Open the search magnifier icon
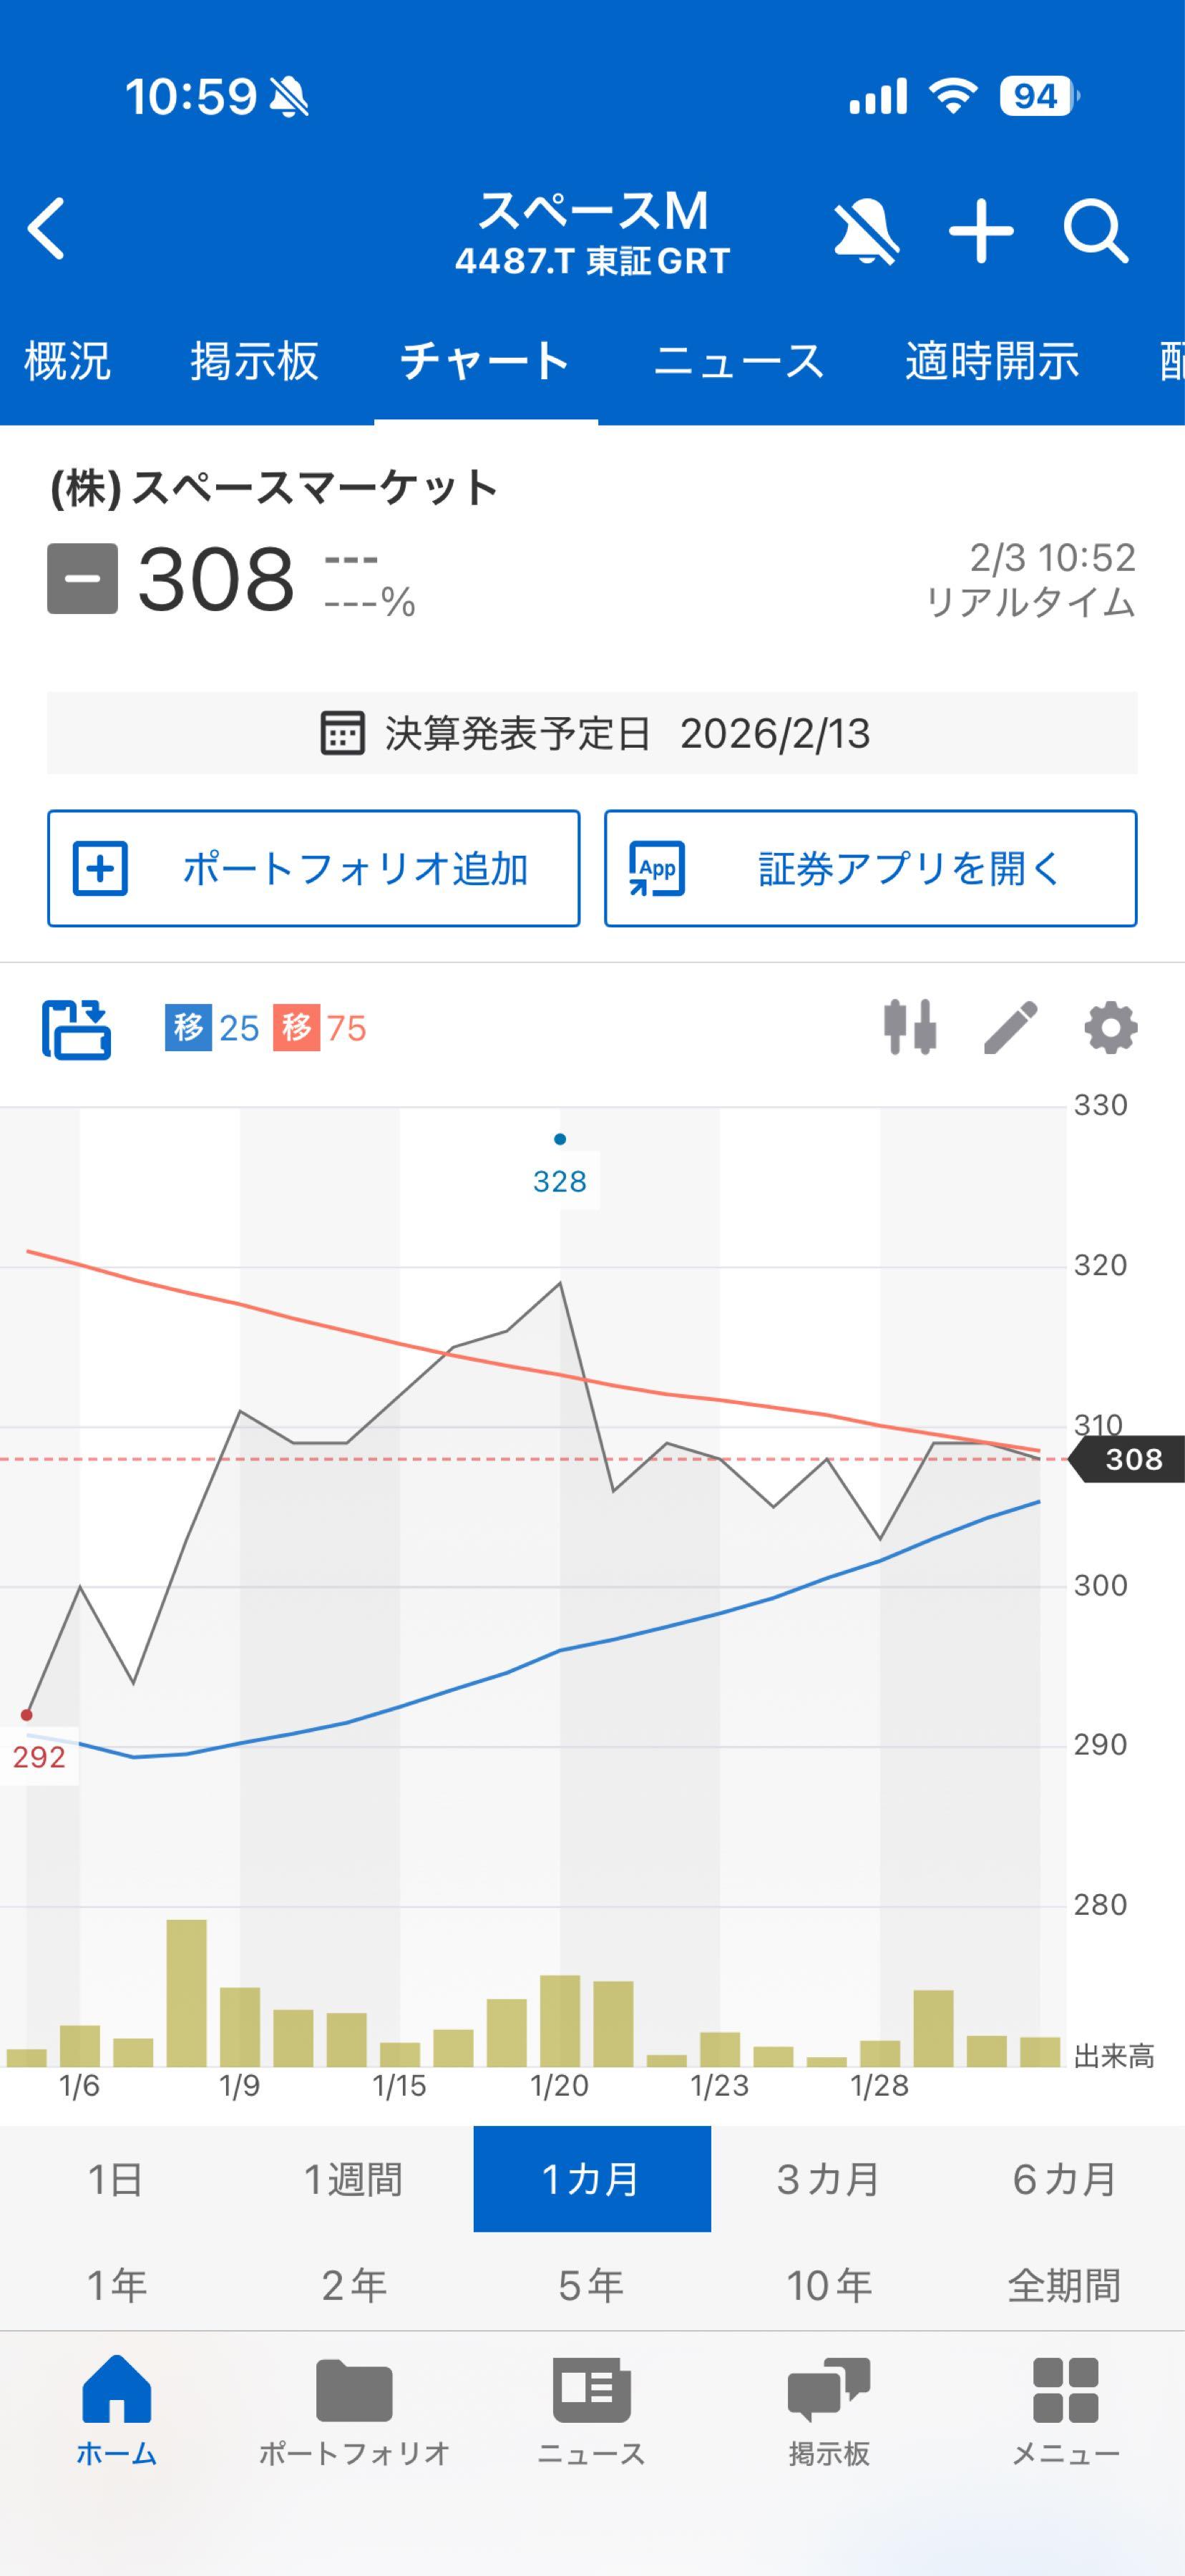 (1098, 230)
